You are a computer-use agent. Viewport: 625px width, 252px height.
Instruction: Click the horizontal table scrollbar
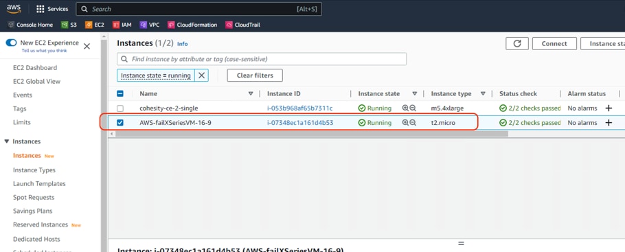(x=312, y=134)
